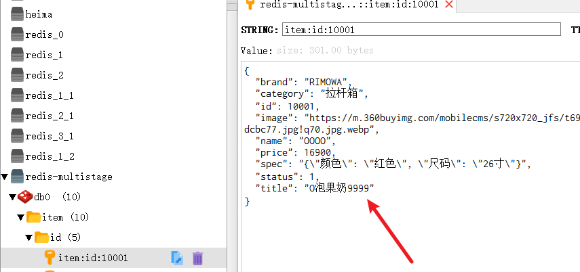Click the redis_2_1 server icon
The image size is (580, 272).
coord(16,116)
